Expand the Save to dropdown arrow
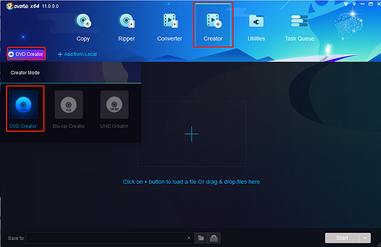 (189, 238)
